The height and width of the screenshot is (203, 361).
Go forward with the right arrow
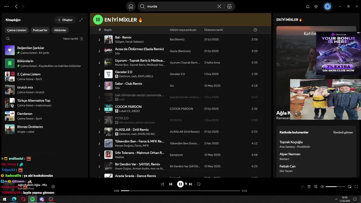pos(23,6)
